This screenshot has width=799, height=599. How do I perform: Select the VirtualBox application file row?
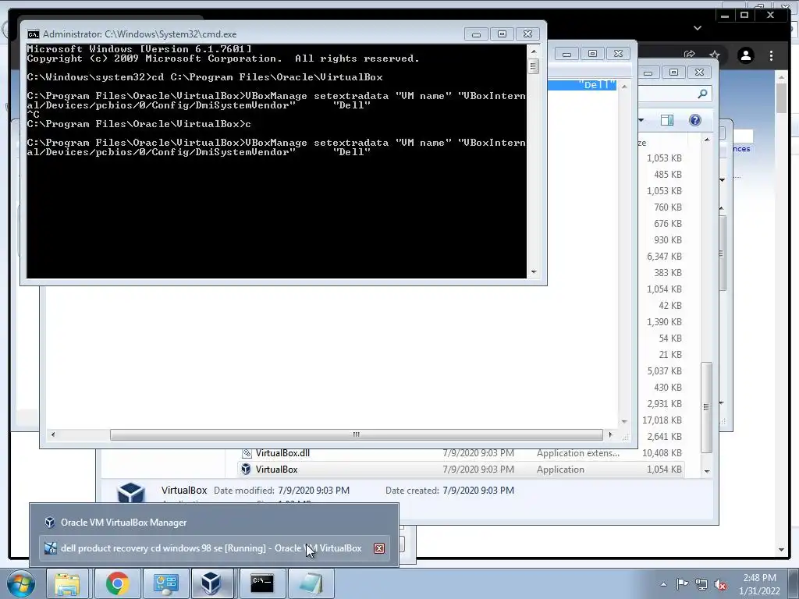pyautogui.click(x=461, y=469)
